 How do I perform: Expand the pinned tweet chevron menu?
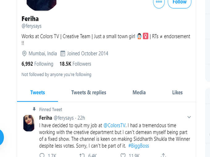point(189,117)
